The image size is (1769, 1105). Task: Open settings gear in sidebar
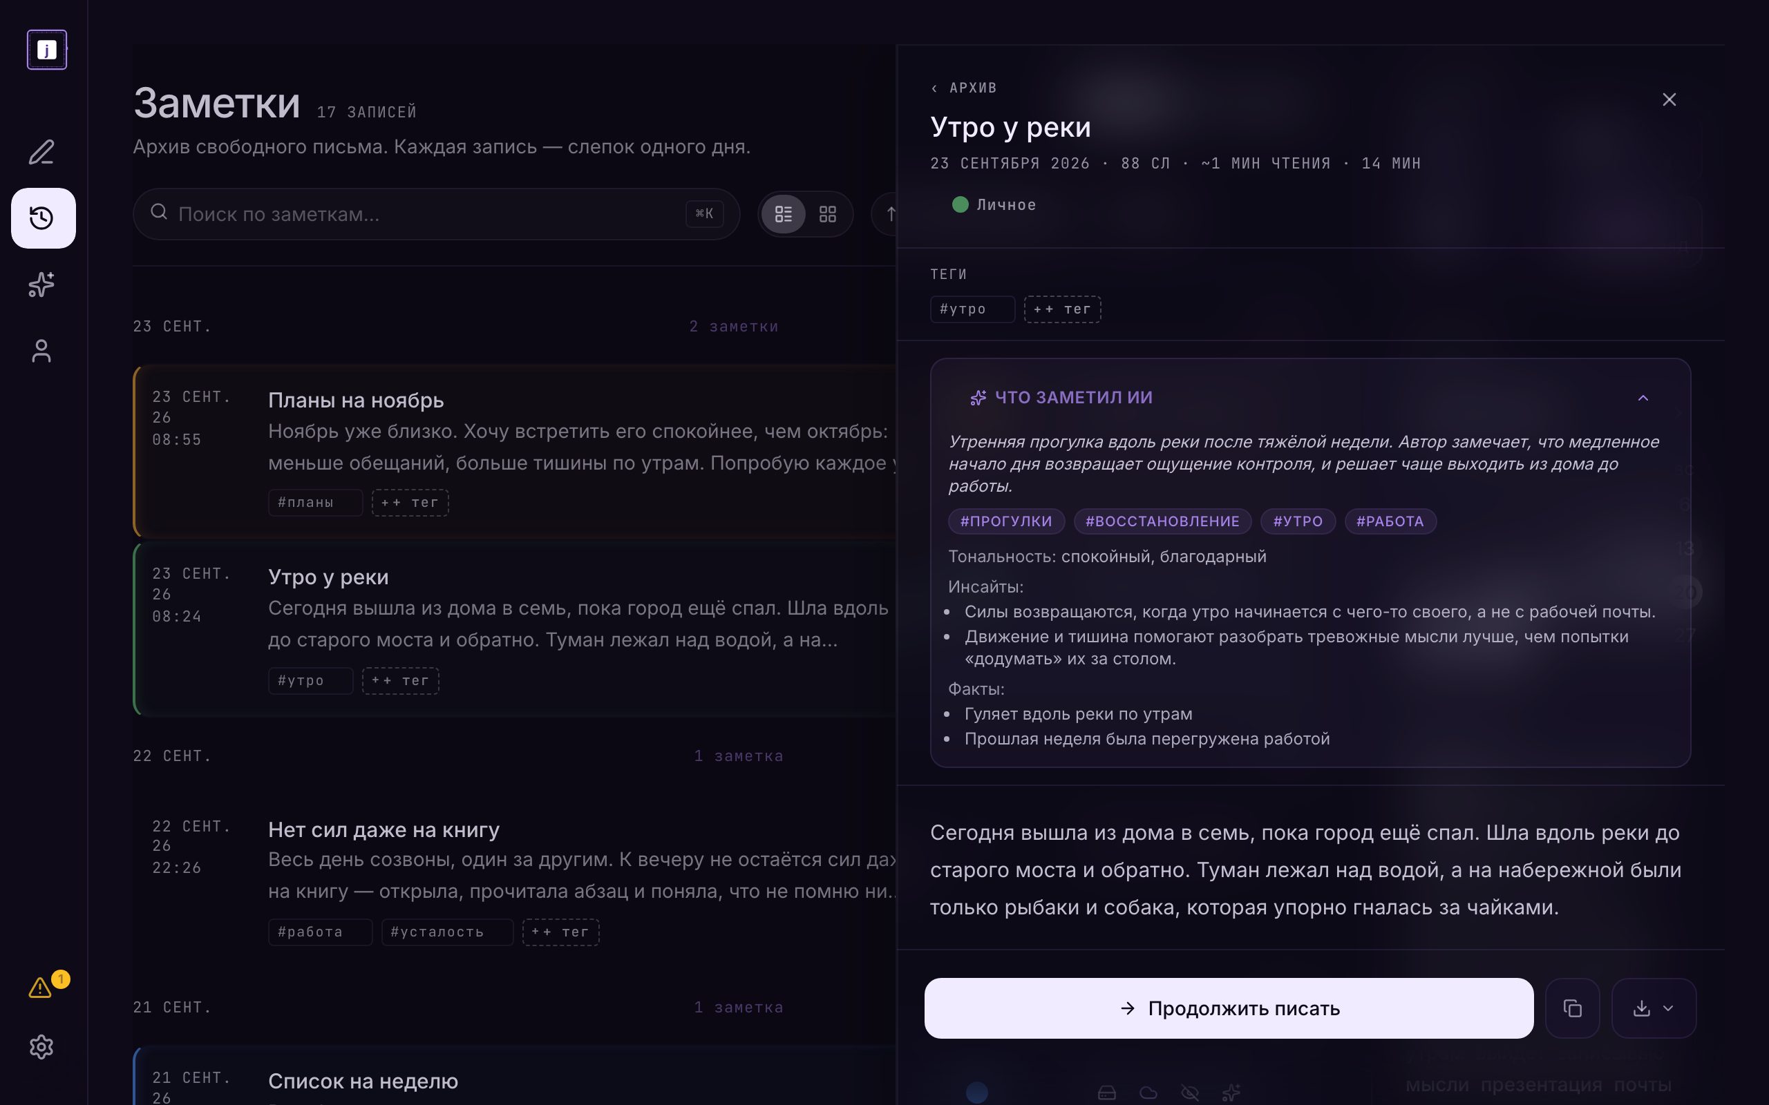[41, 1046]
